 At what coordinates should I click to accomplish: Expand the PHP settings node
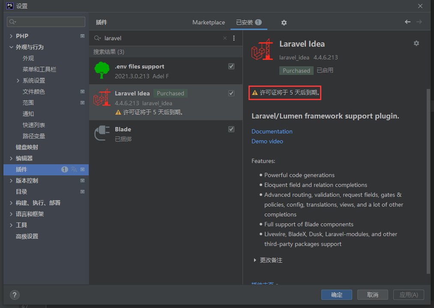click(x=11, y=36)
